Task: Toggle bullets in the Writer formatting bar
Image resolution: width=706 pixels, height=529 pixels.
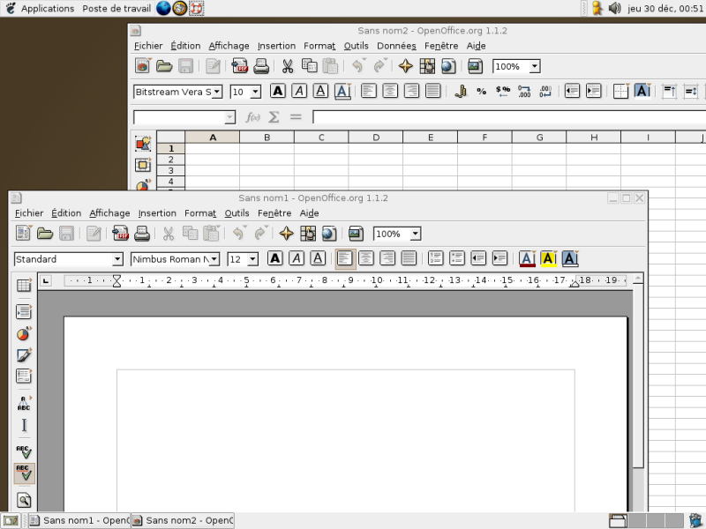Action: point(457,258)
